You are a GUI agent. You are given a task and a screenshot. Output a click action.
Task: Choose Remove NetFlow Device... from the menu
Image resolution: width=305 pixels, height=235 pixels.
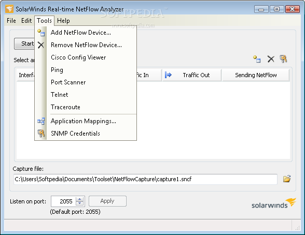[86, 45]
